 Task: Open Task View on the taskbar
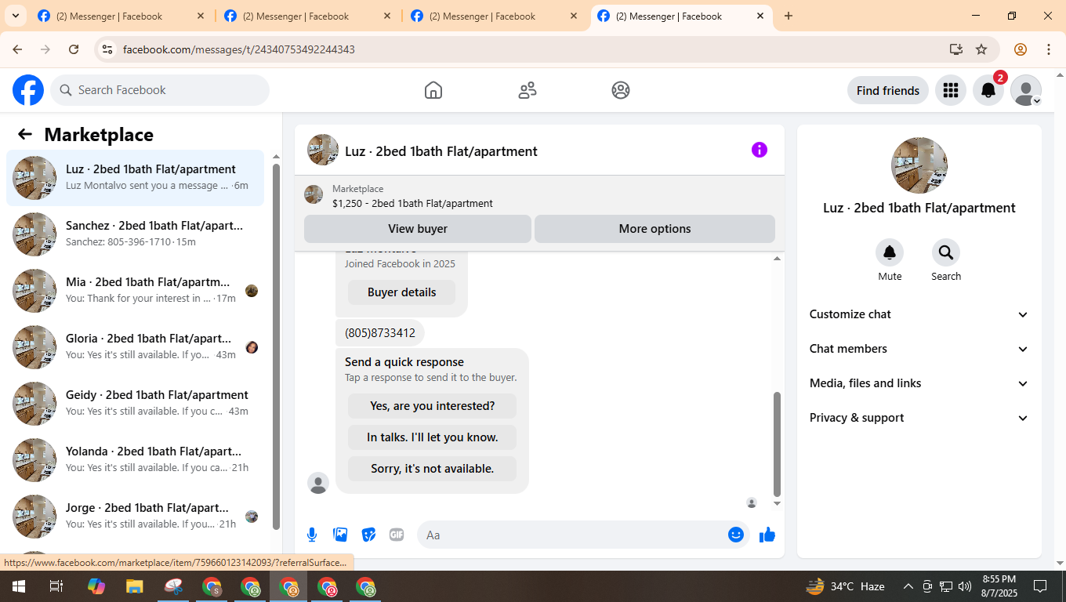pos(56,586)
